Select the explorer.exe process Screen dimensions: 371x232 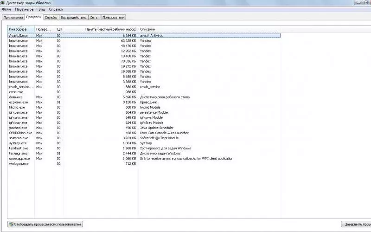point(144,102)
